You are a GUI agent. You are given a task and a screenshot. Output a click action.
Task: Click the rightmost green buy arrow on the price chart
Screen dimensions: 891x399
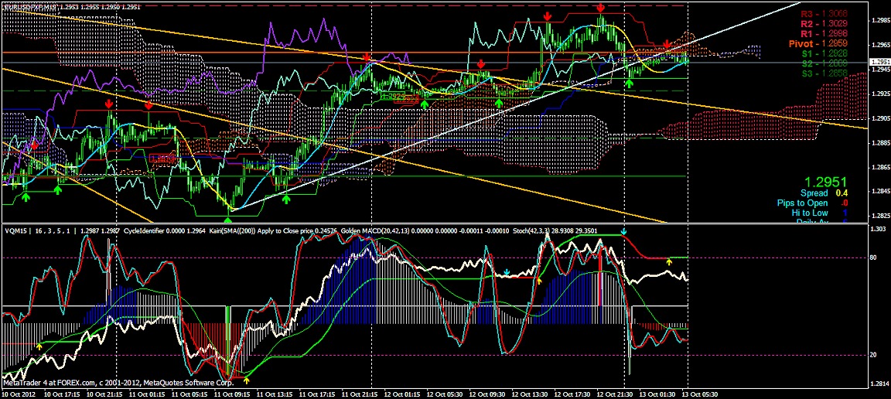[629, 84]
